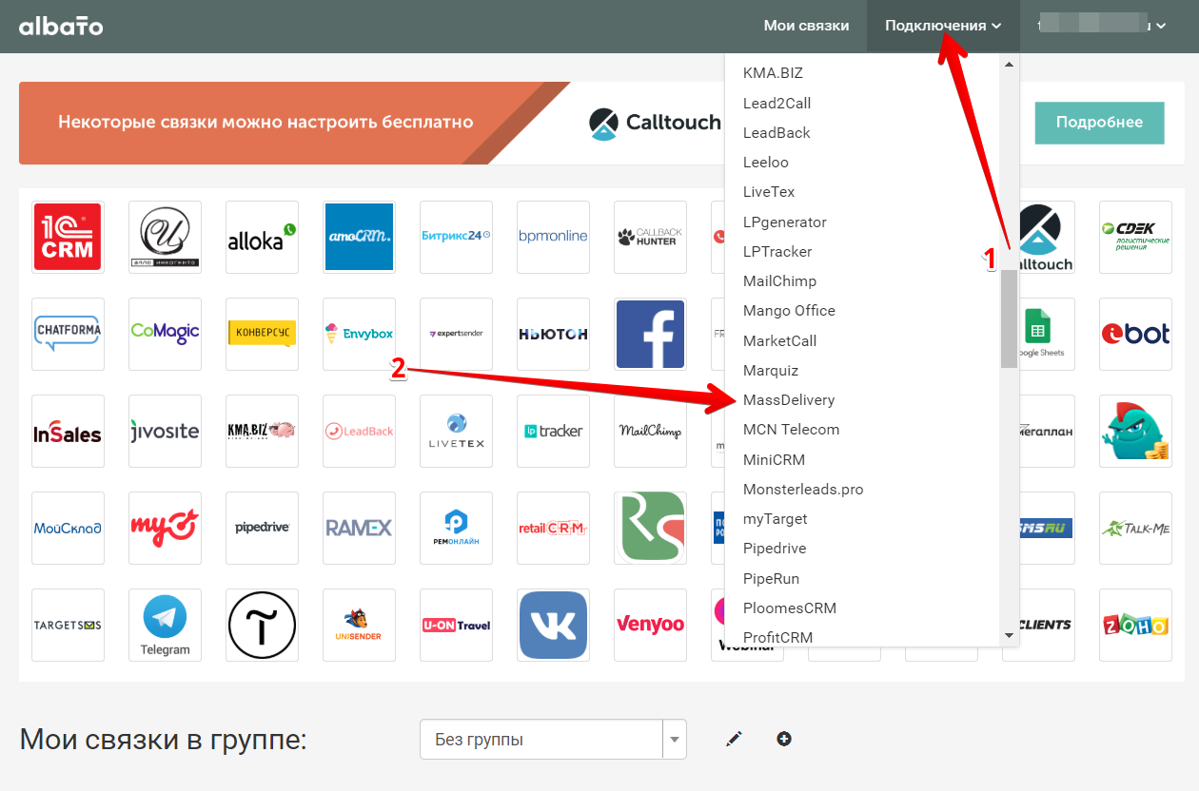Expand the user account dropdown
Viewport: 1199px width, 791px height.
[x=1104, y=26]
